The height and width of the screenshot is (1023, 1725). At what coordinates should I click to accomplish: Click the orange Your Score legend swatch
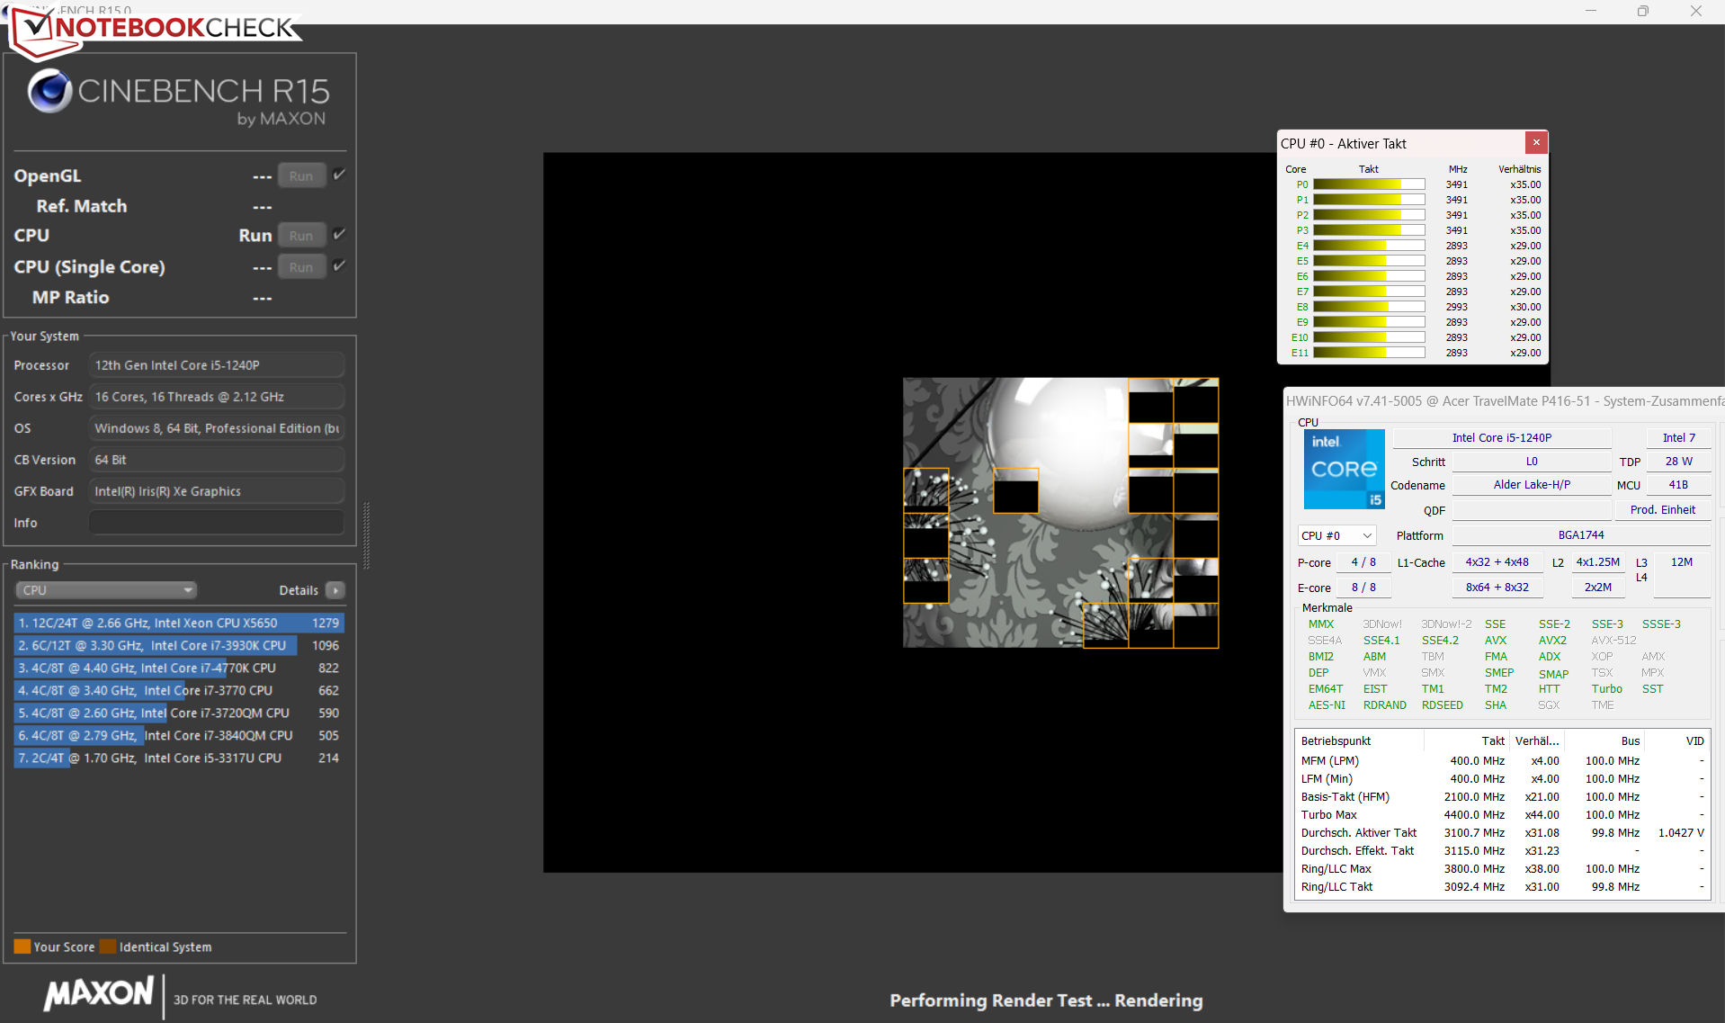(x=22, y=947)
